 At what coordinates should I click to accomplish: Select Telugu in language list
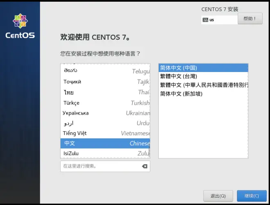click(x=105, y=71)
